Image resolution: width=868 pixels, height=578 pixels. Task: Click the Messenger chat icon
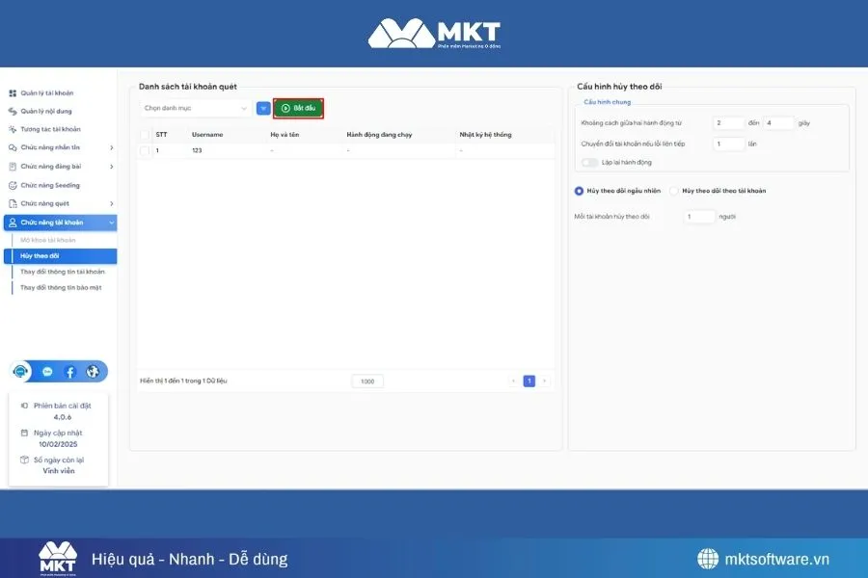47,372
